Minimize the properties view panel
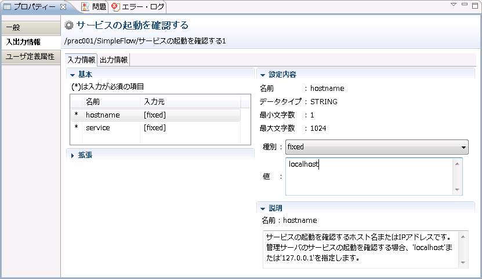 click(465, 4)
